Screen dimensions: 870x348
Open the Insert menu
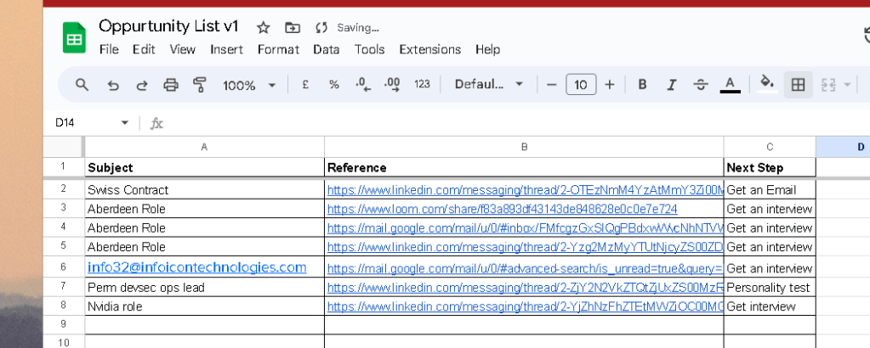tap(226, 49)
